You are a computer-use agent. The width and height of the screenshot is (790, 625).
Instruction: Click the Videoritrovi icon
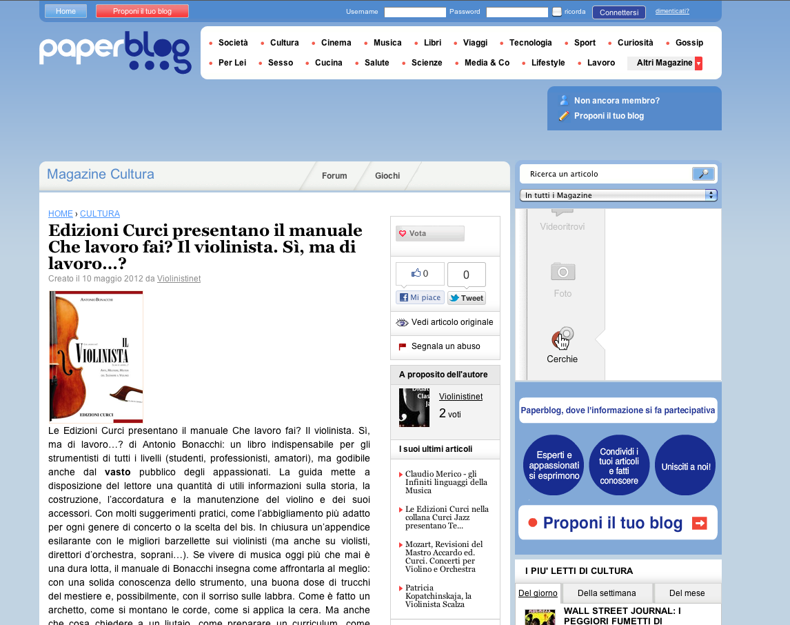click(563, 212)
